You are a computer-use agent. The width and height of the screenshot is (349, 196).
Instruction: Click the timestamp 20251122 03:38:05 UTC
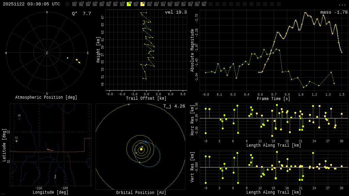pyautogui.click(x=31, y=4)
